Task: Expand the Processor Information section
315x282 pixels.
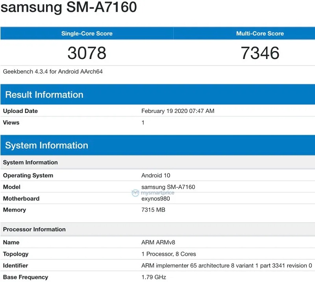Action: point(34,229)
